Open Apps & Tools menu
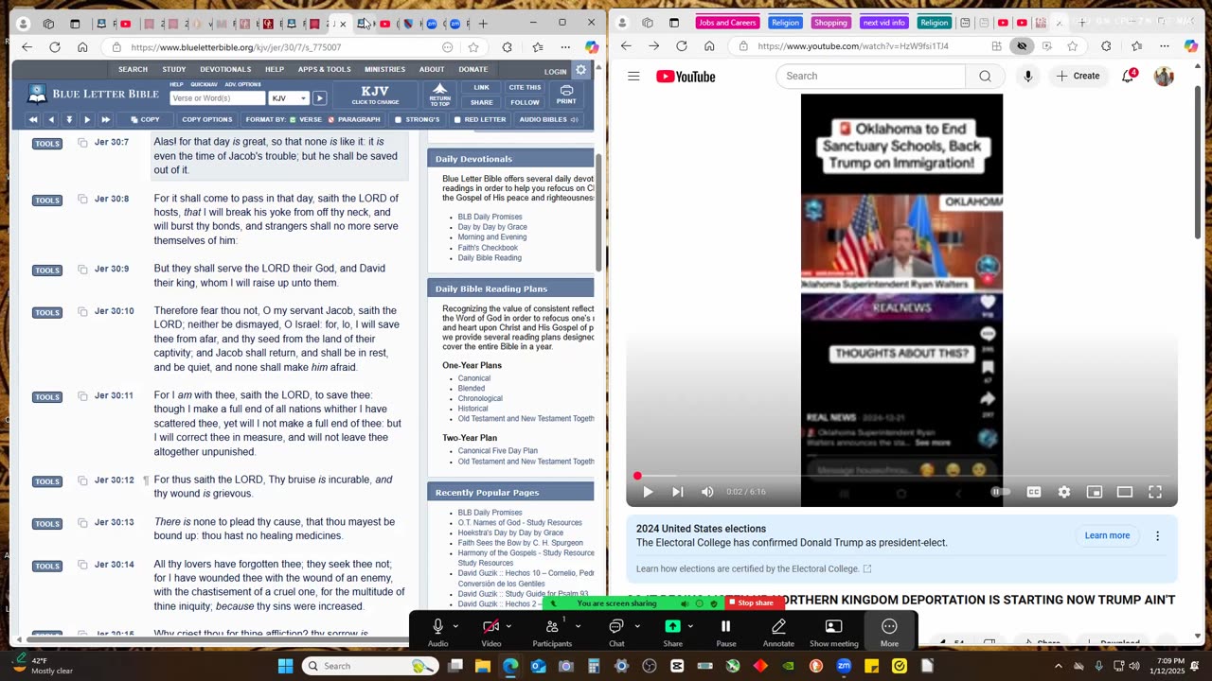Image resolution: width=1212 pixels, height=681 pixels. [x=324, y=69]
